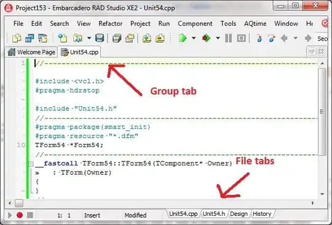
Task: Open the Refactor menu
Action: point(111,23)
